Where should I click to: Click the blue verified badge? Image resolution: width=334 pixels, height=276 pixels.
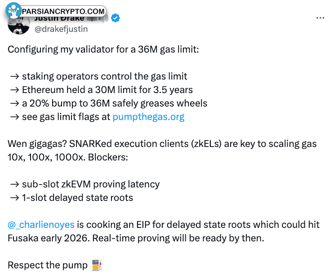116,18
